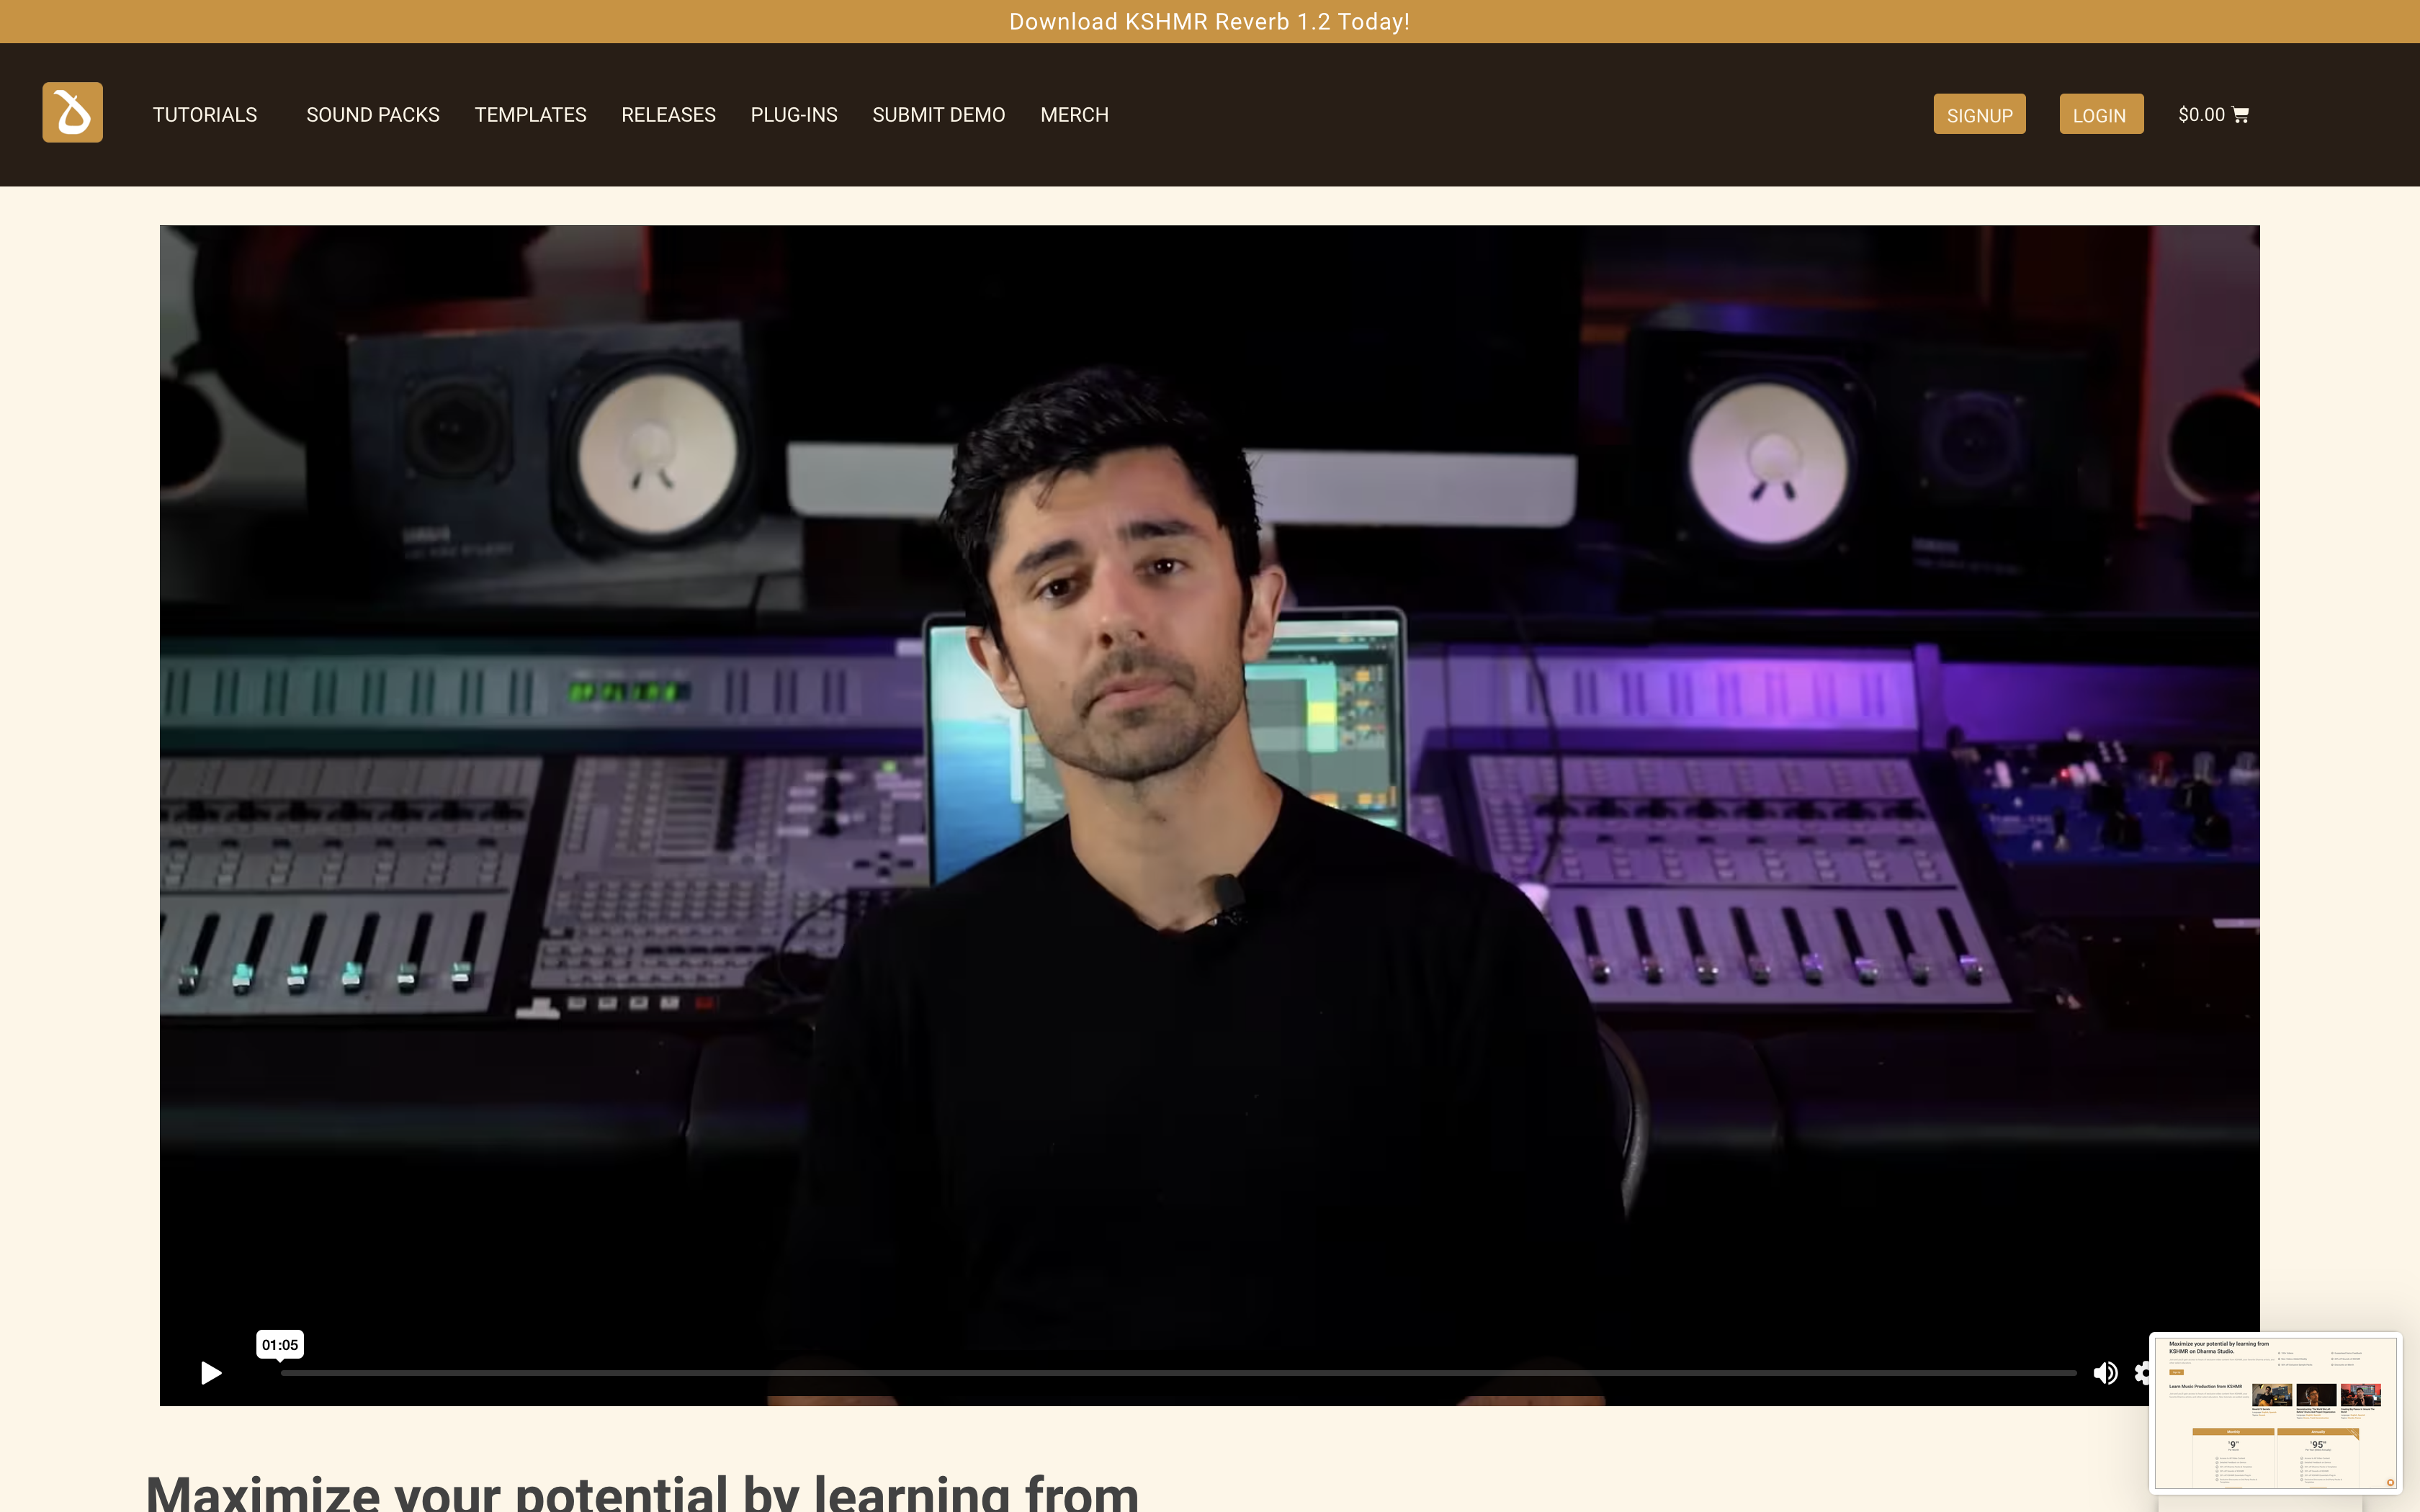Screen dimensions: 2420x1512
Task: Click the page preview thumbnail
Action: pos(2275,1413)
